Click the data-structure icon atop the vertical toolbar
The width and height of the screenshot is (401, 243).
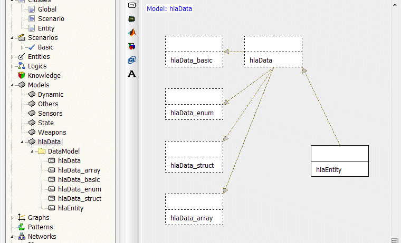click(132, 5)
